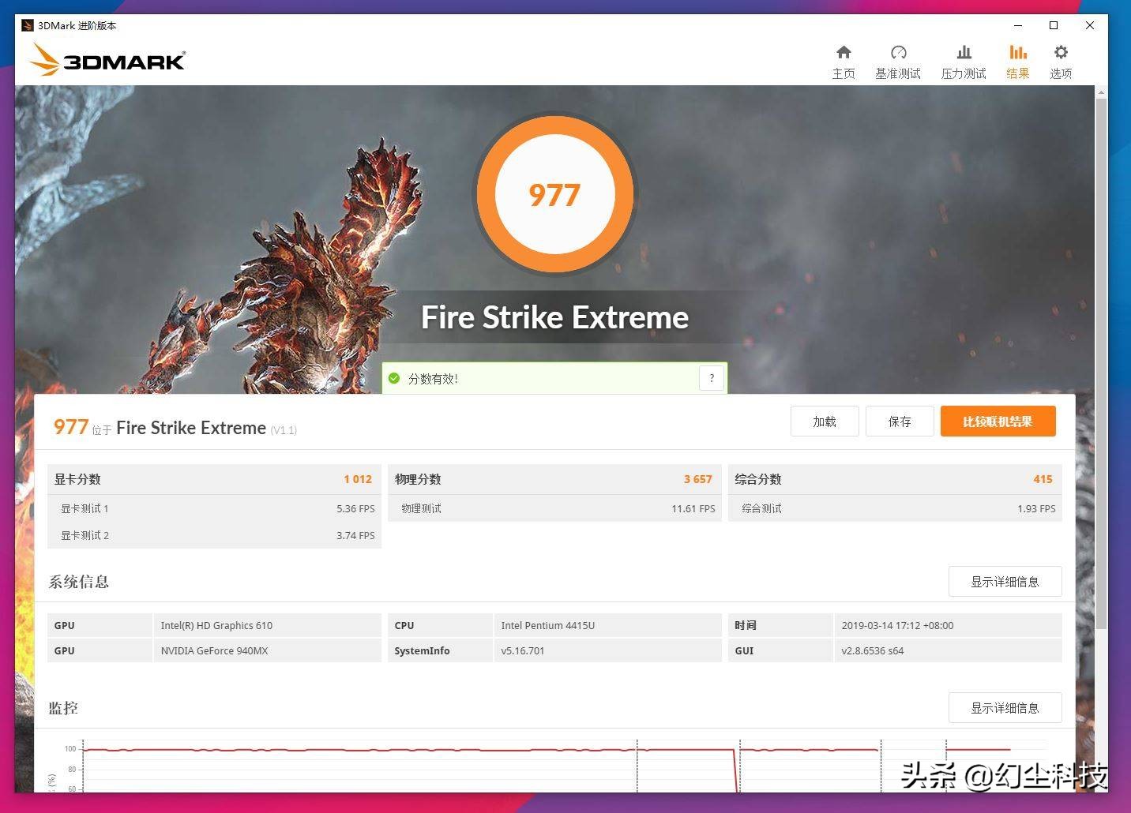1131x813 pixels.
Task: Click the graphics score value 1 012
Action: 358,479
